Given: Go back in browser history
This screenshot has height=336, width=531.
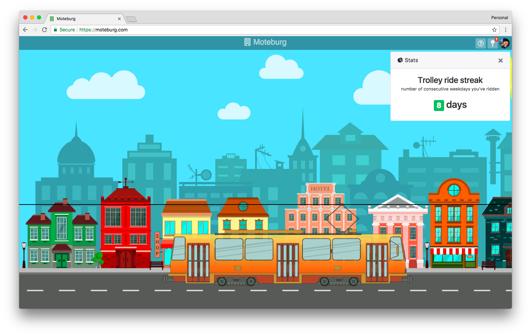Looking at the screenshot, I should click(25, 30).
